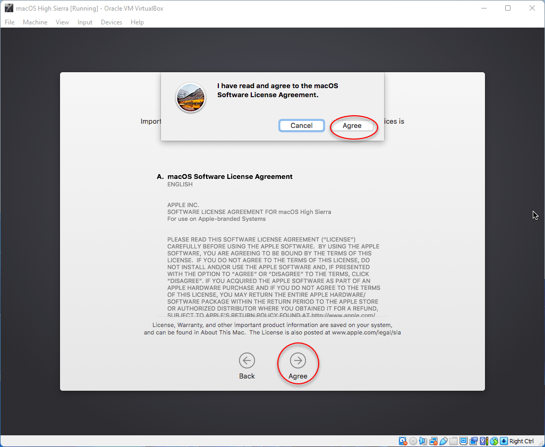Click 'I have read and agree' dialog message
Screen dimensions: 545x447
pyautogui.click(x=278, y=90)
